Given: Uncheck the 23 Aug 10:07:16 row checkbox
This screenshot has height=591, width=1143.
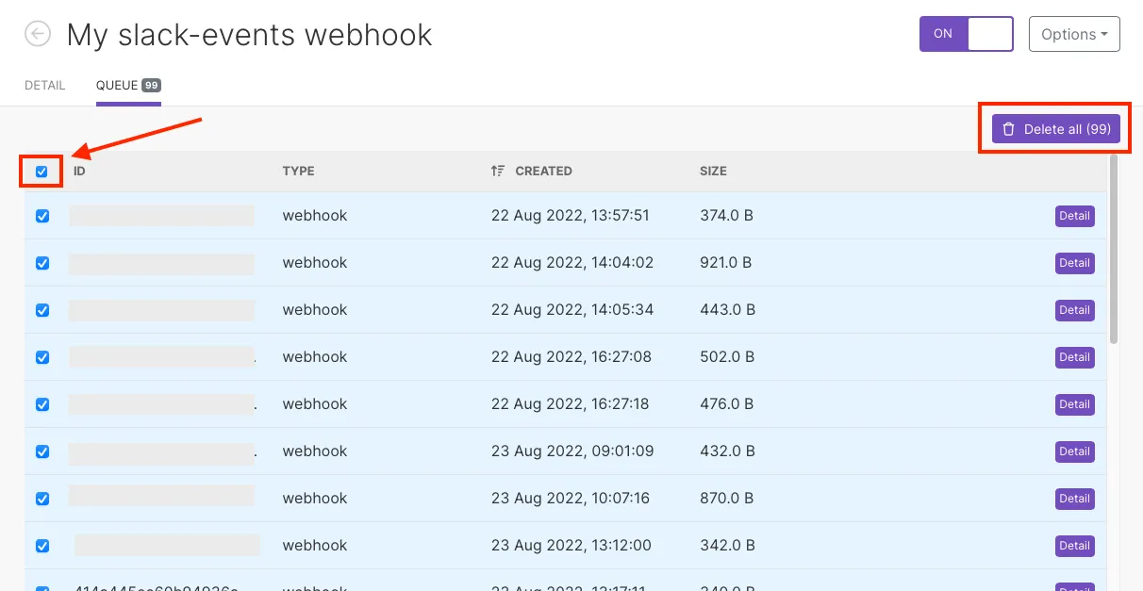Looking at the screenshot, I should (x=41, y=499).
